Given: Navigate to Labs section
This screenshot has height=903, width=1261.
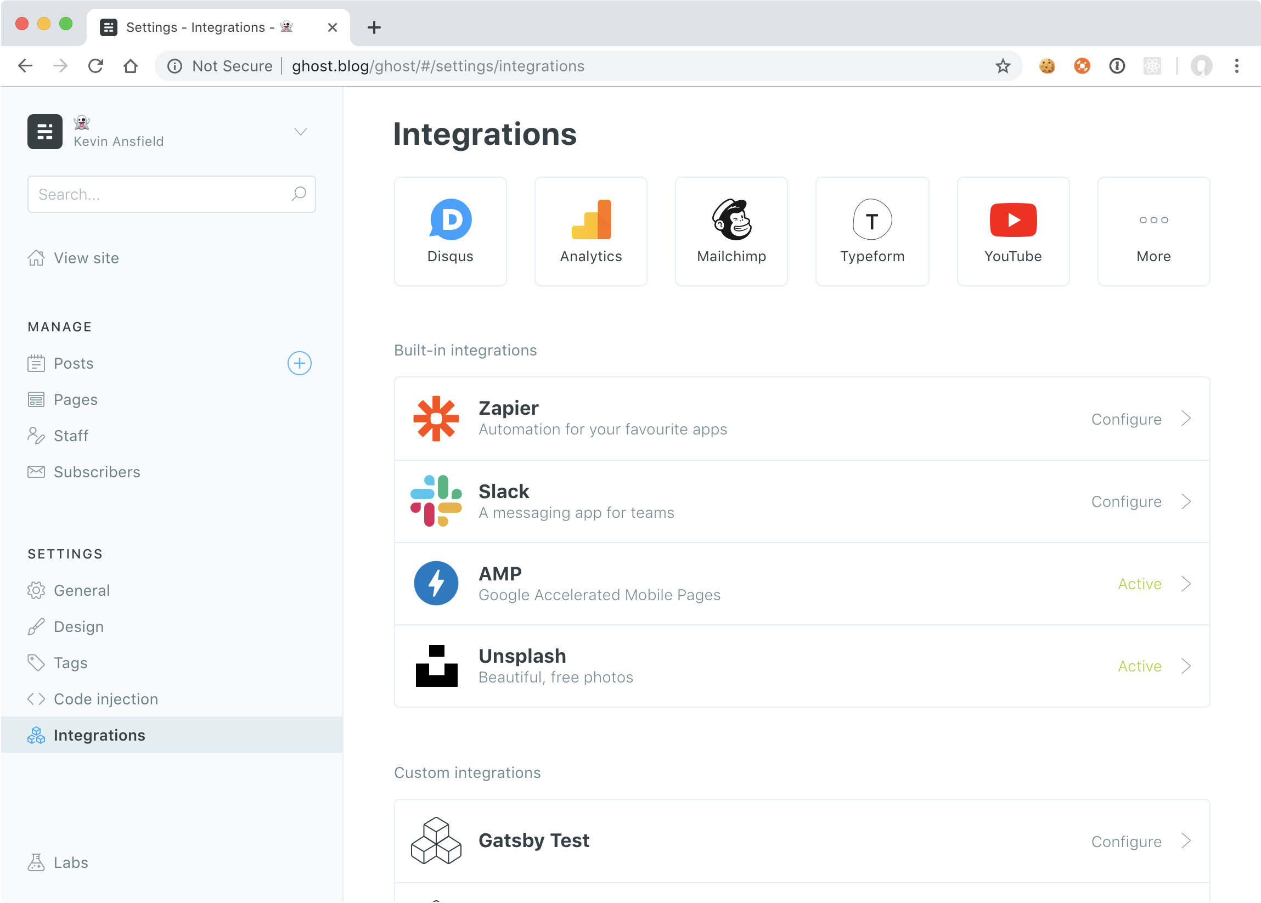Looking at the screenshot, I should 71,862.
